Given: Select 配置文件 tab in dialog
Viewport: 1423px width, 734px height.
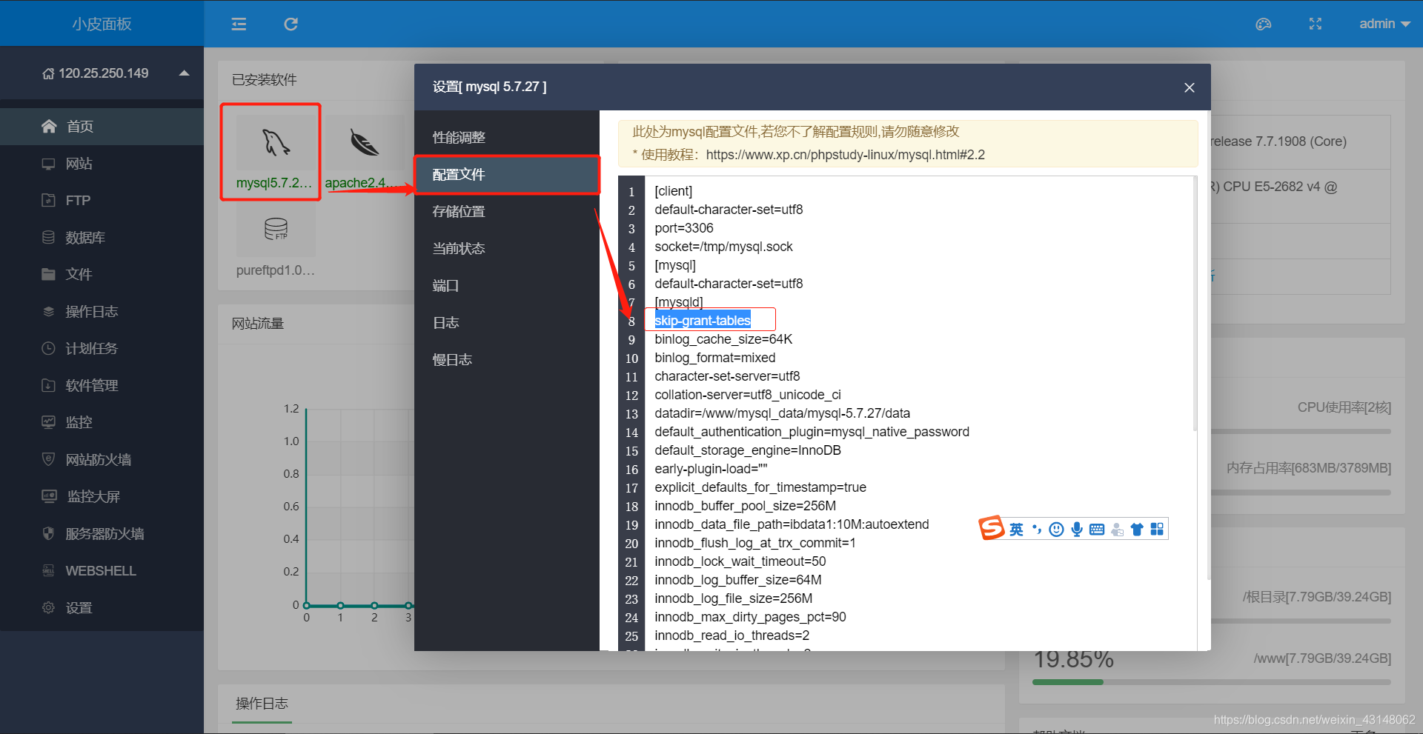Looking at the screenshot, I should (507, 175).
